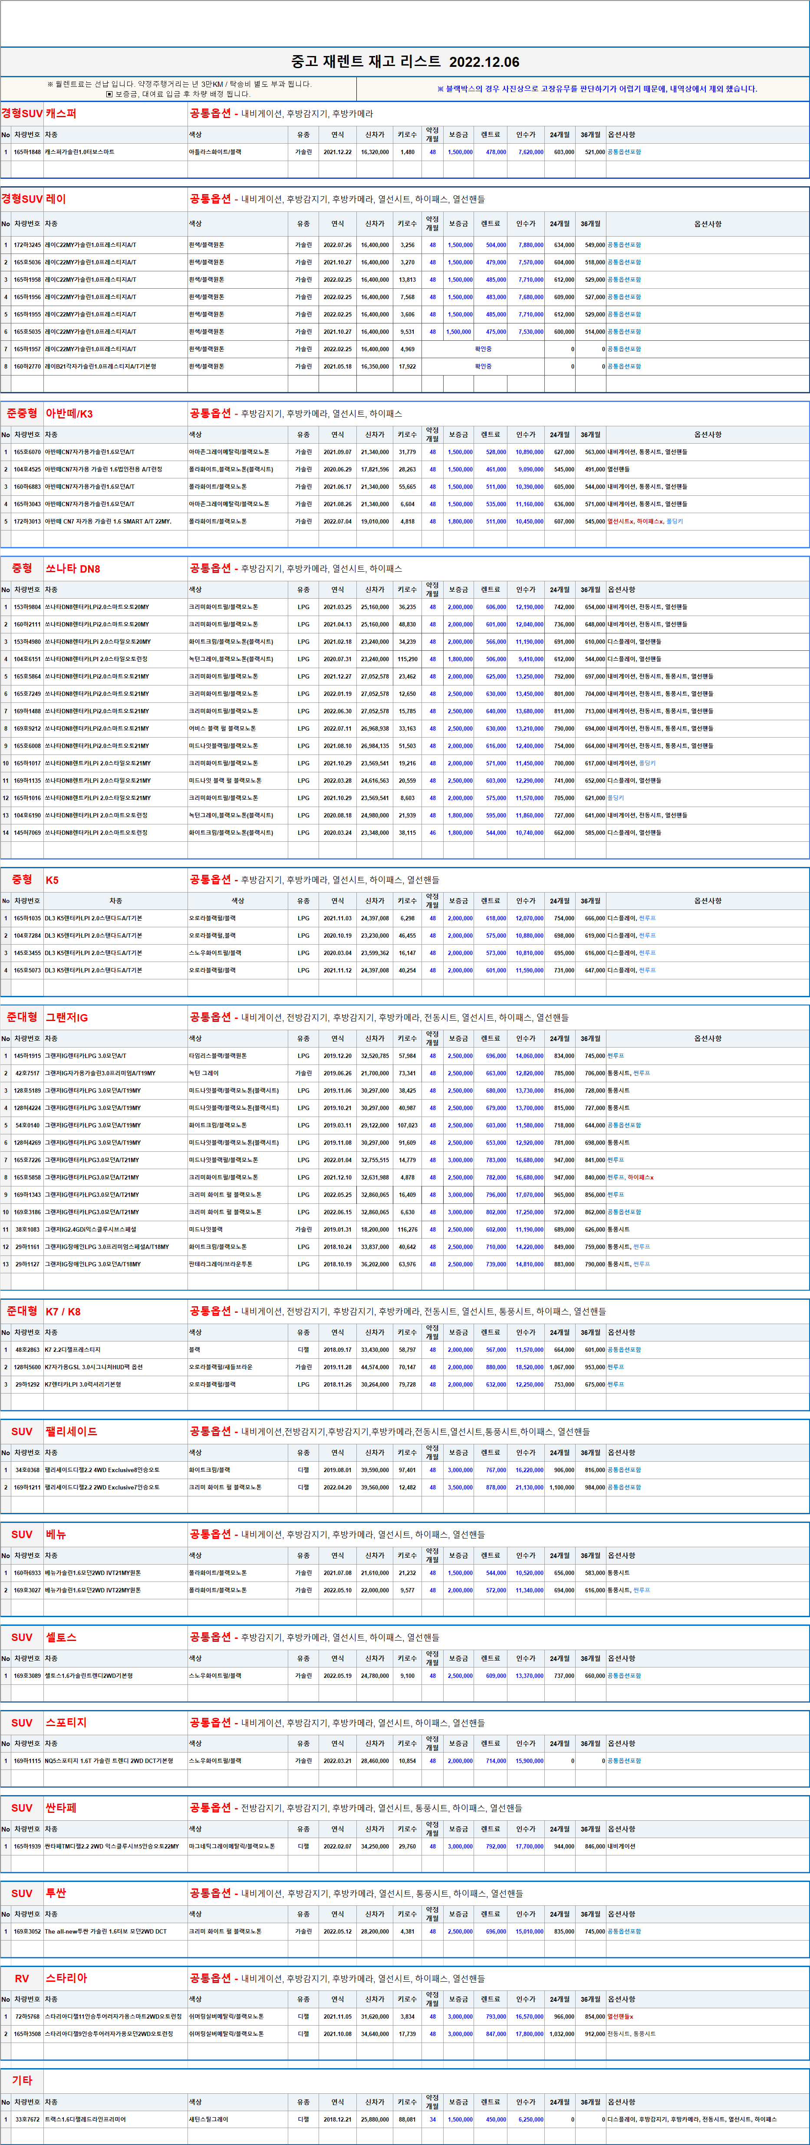
Task: Click red options text '열선시트x, 하이패스x, 몰딩키'
Action: pyautogui.click(x=645, y=521)
